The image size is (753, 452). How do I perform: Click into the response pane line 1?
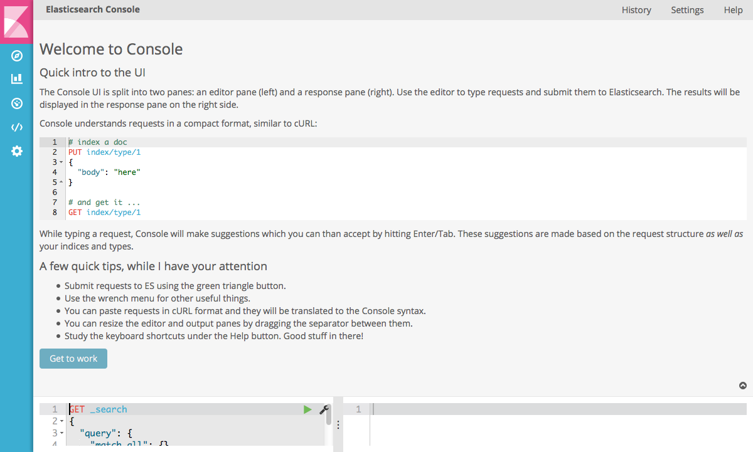click(560, 409)
